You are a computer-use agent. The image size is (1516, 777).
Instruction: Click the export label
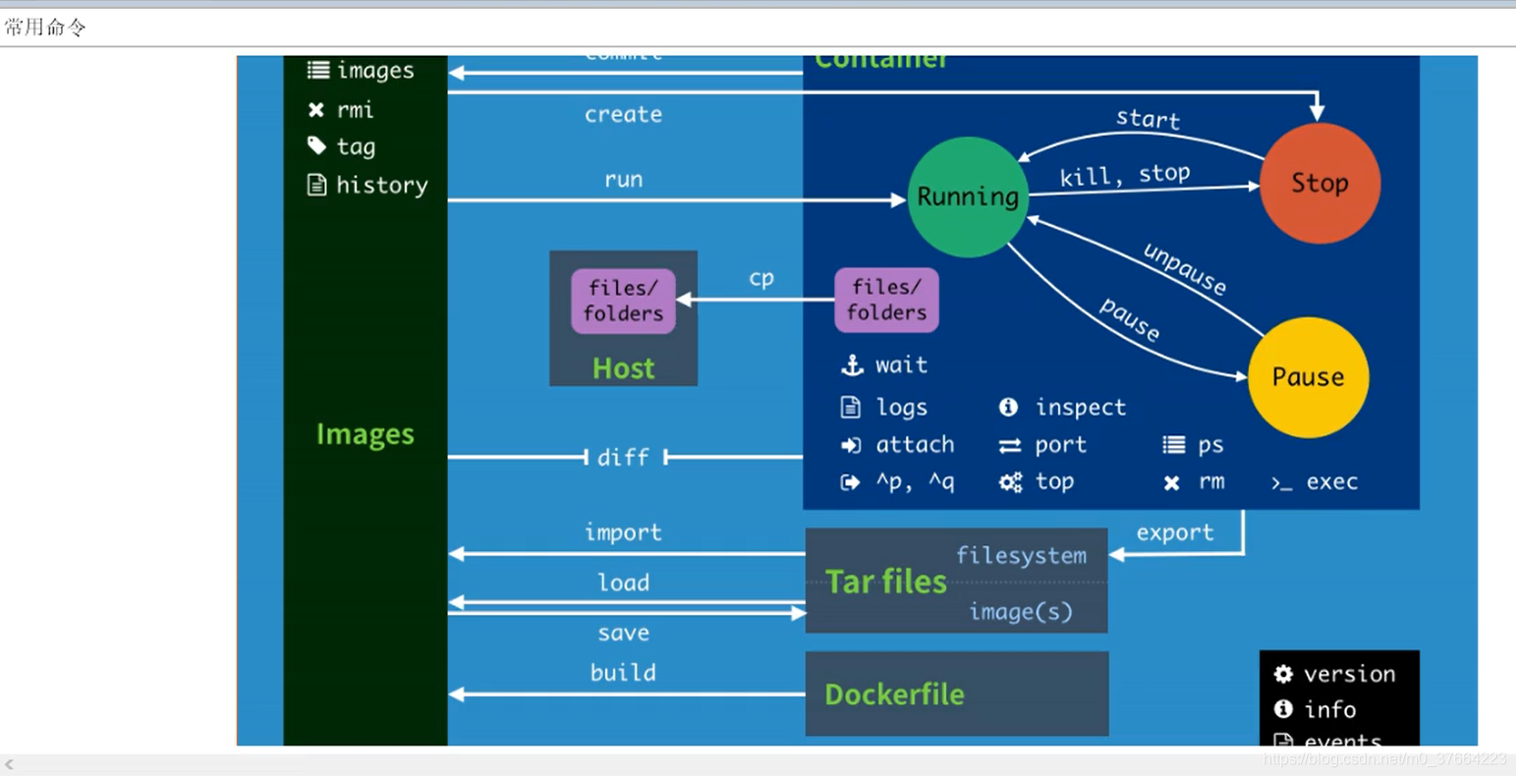pos(1175,532)
